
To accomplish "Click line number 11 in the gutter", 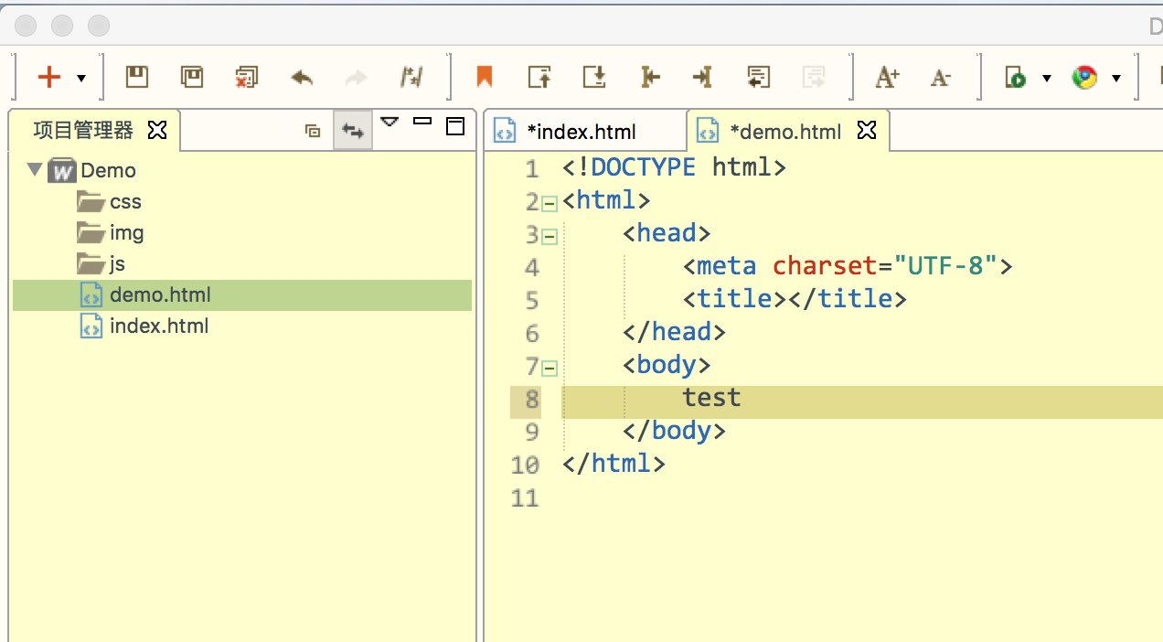I will tap(525, 498).
